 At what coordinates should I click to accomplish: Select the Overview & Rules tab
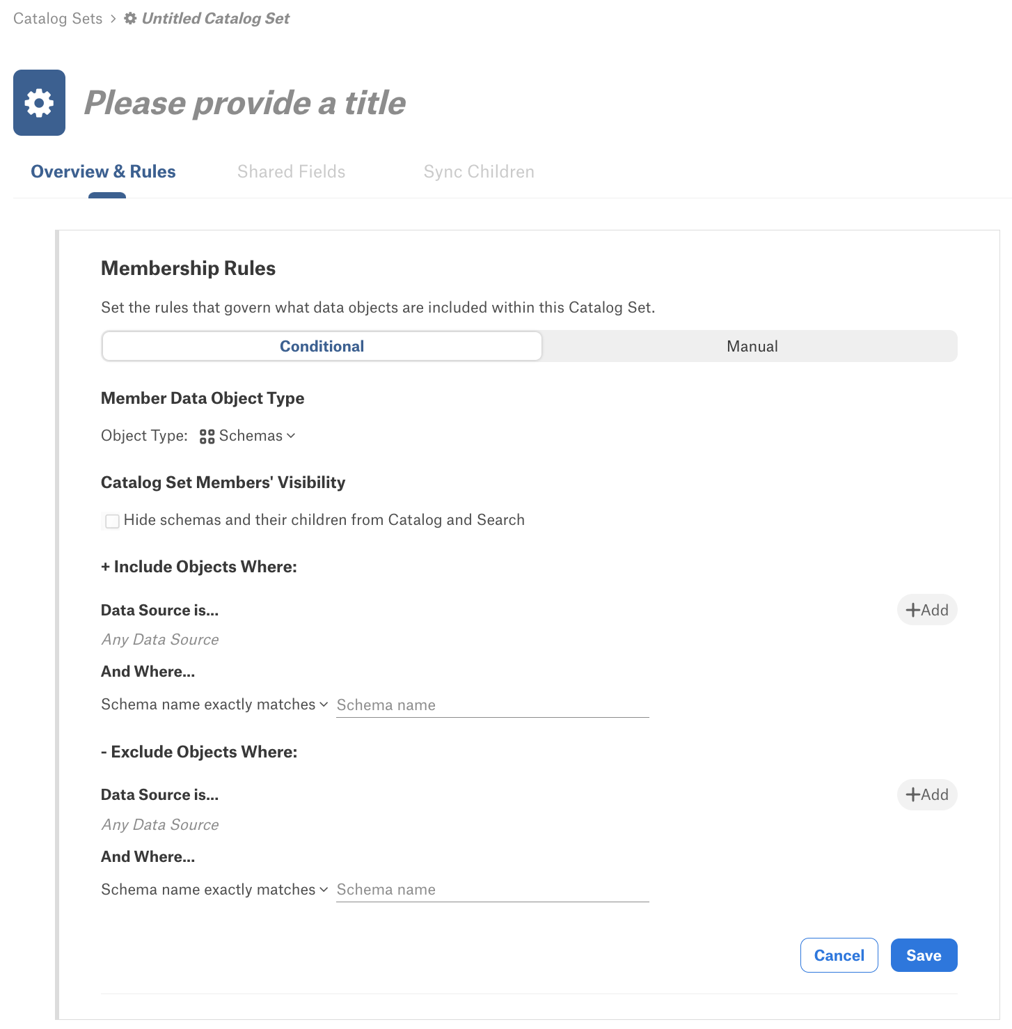click(103, 172)
